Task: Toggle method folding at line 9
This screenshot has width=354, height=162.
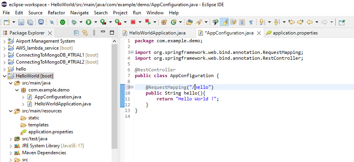Action: click(132, 87)
